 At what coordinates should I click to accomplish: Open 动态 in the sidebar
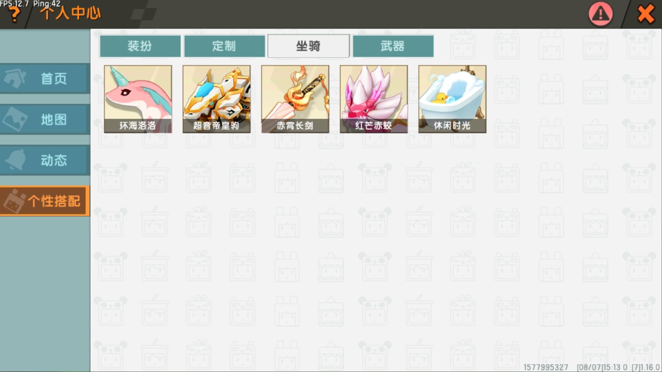[45, 160]
